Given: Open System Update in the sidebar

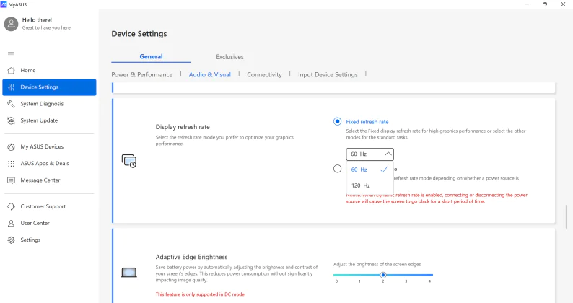Looking at the screenshot, I should tap(49, 120).
